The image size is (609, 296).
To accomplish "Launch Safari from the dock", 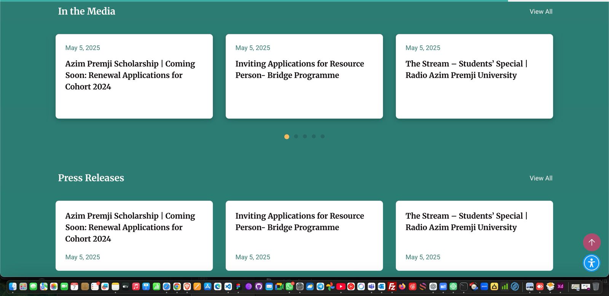I will pos(166,286).
